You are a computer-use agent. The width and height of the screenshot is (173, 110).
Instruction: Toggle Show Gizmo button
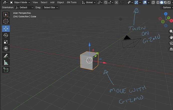(x=136, y=2)
